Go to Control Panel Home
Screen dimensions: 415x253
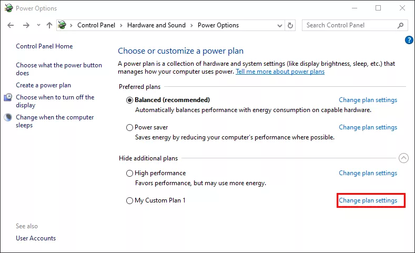tap(44, 46)
